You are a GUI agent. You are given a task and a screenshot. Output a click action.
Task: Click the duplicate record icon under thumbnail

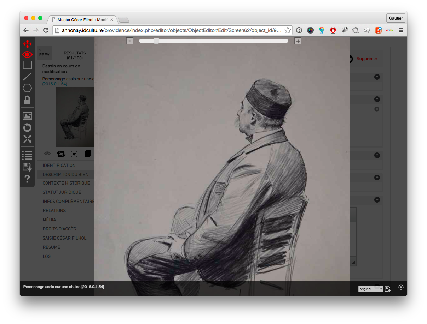88,154
